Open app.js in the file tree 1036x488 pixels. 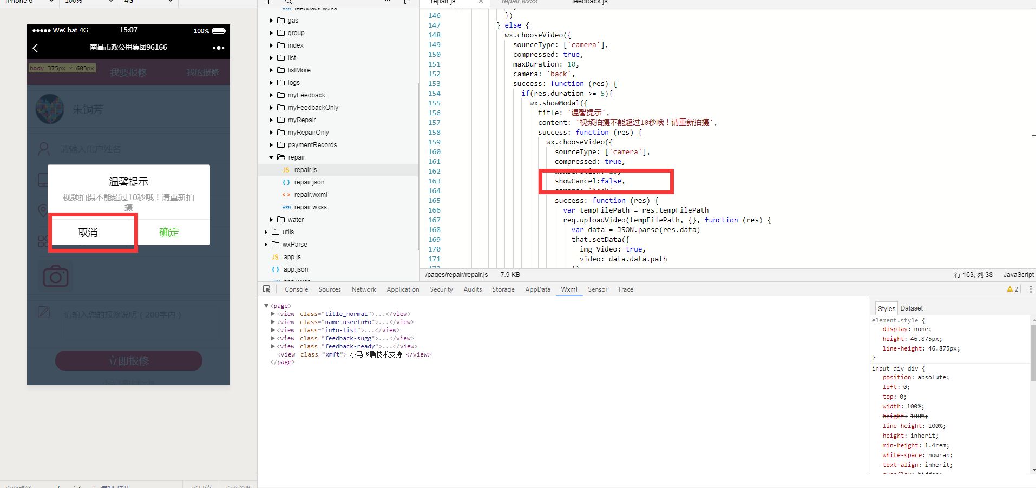(x=292, y=257)
